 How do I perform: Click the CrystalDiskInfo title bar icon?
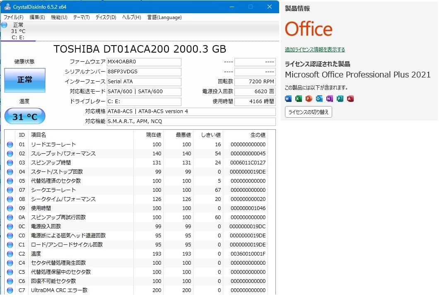coord(8,7)
